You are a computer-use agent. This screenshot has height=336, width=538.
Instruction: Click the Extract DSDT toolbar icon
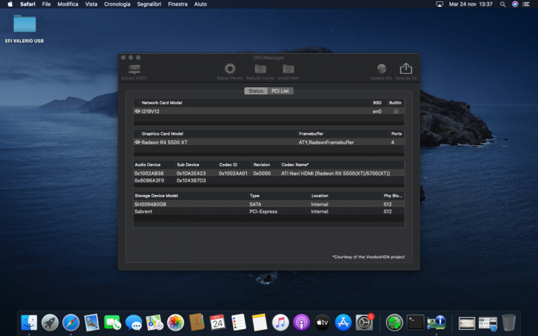point(134,69)
